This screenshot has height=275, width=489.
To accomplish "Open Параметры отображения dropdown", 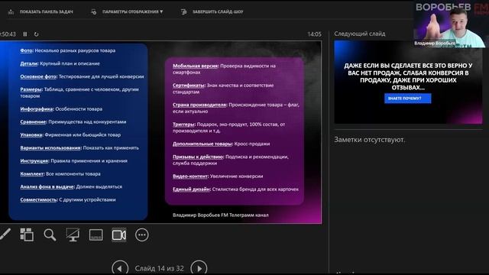I will (128, 12).
